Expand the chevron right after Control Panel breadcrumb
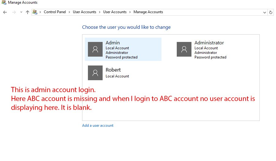The image size is (276, 161). [x=70, y=12]
